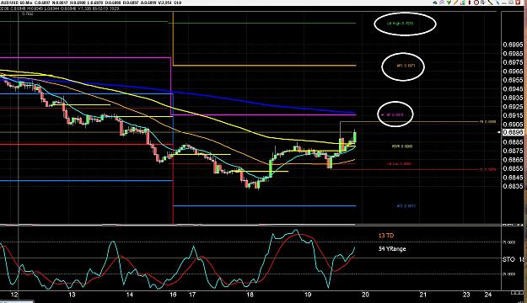527x303 pixels.
Task: Click date 20 on the time axis
Action: coord(365,295)
